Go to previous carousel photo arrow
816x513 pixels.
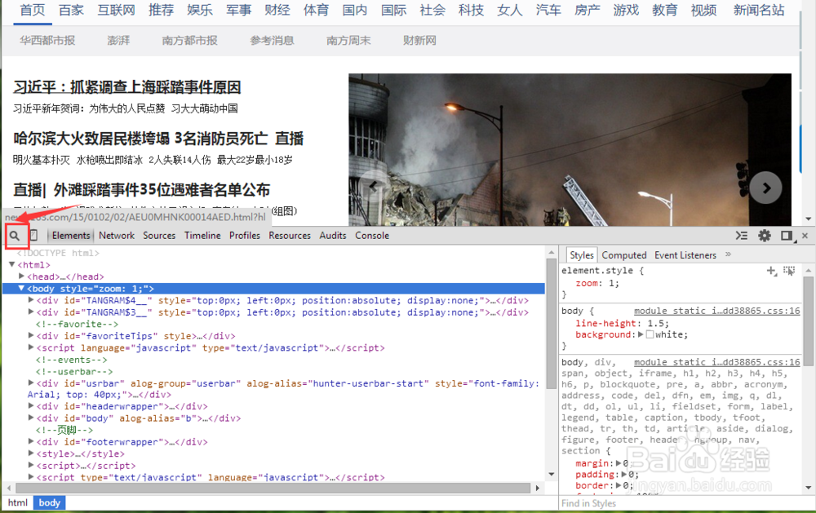(x=374, y=186)
